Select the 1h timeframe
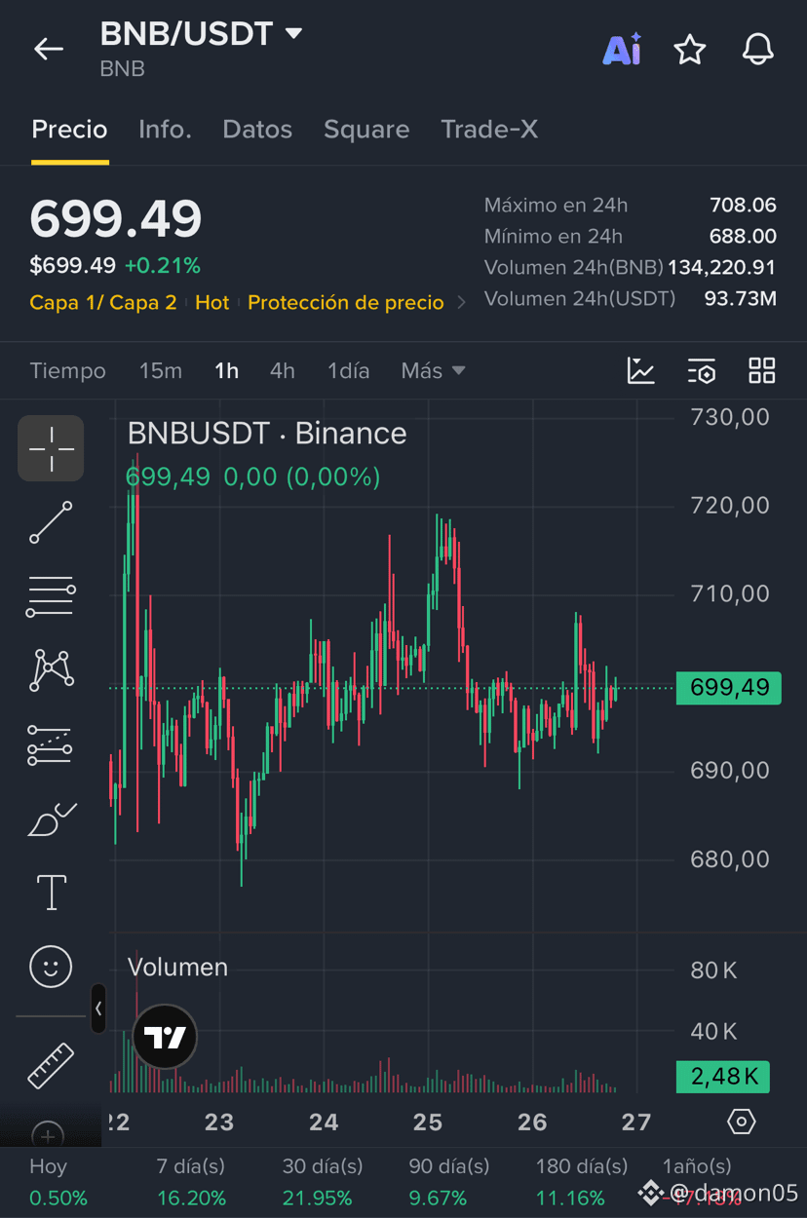 point(226,371)
